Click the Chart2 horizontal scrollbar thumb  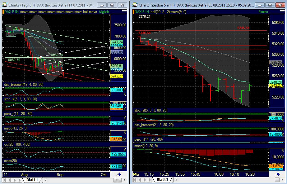coord(117,180)
